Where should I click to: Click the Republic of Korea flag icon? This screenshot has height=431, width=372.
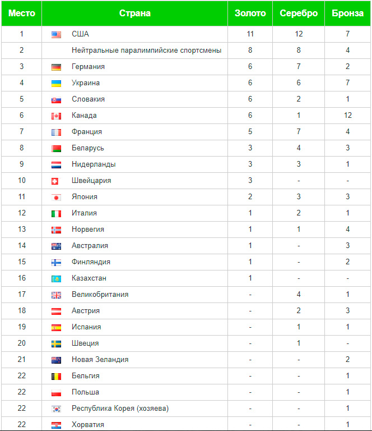(x=56, y=409)
